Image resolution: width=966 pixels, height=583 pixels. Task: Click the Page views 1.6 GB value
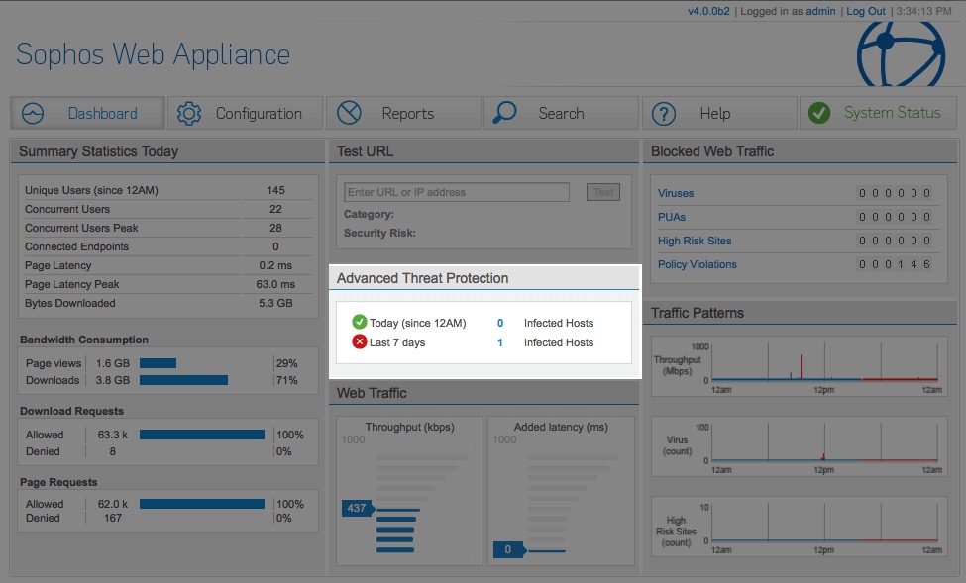click(113, 364)
